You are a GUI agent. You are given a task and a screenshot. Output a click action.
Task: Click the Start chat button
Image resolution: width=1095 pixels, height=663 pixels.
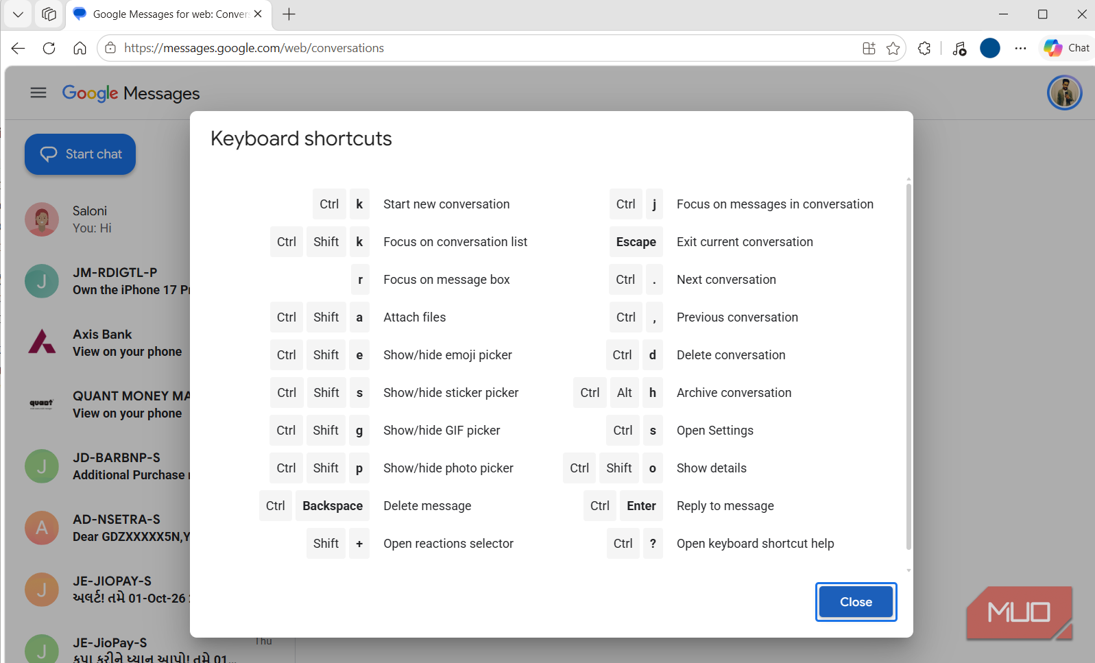pyautogui.click(x=80, y=154)
